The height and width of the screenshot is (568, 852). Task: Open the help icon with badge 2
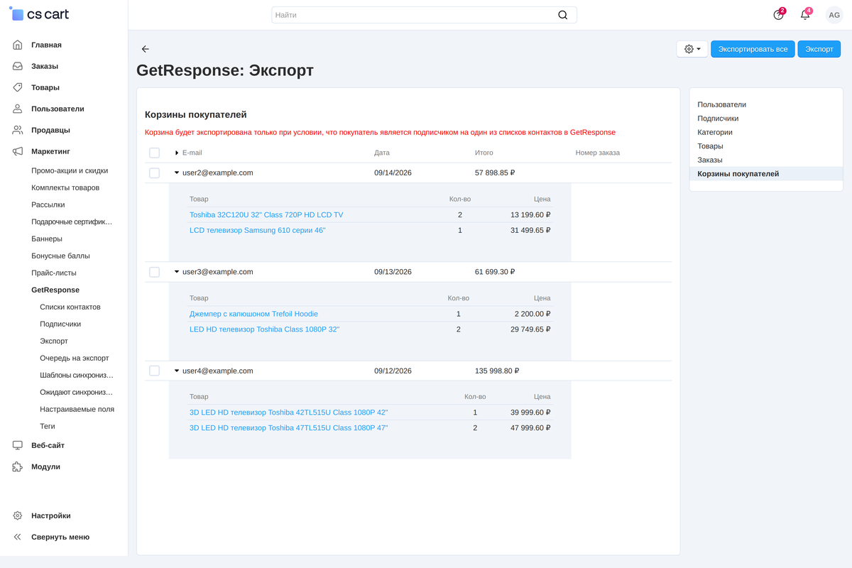coord(779,15)
